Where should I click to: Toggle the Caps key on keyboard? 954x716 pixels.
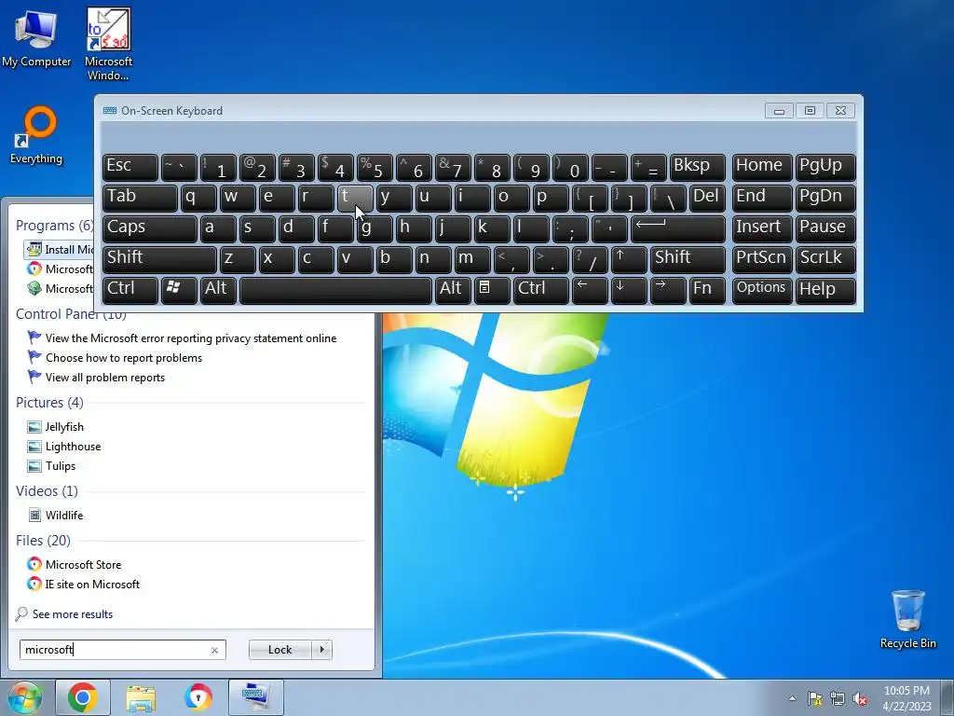point(150,228)
